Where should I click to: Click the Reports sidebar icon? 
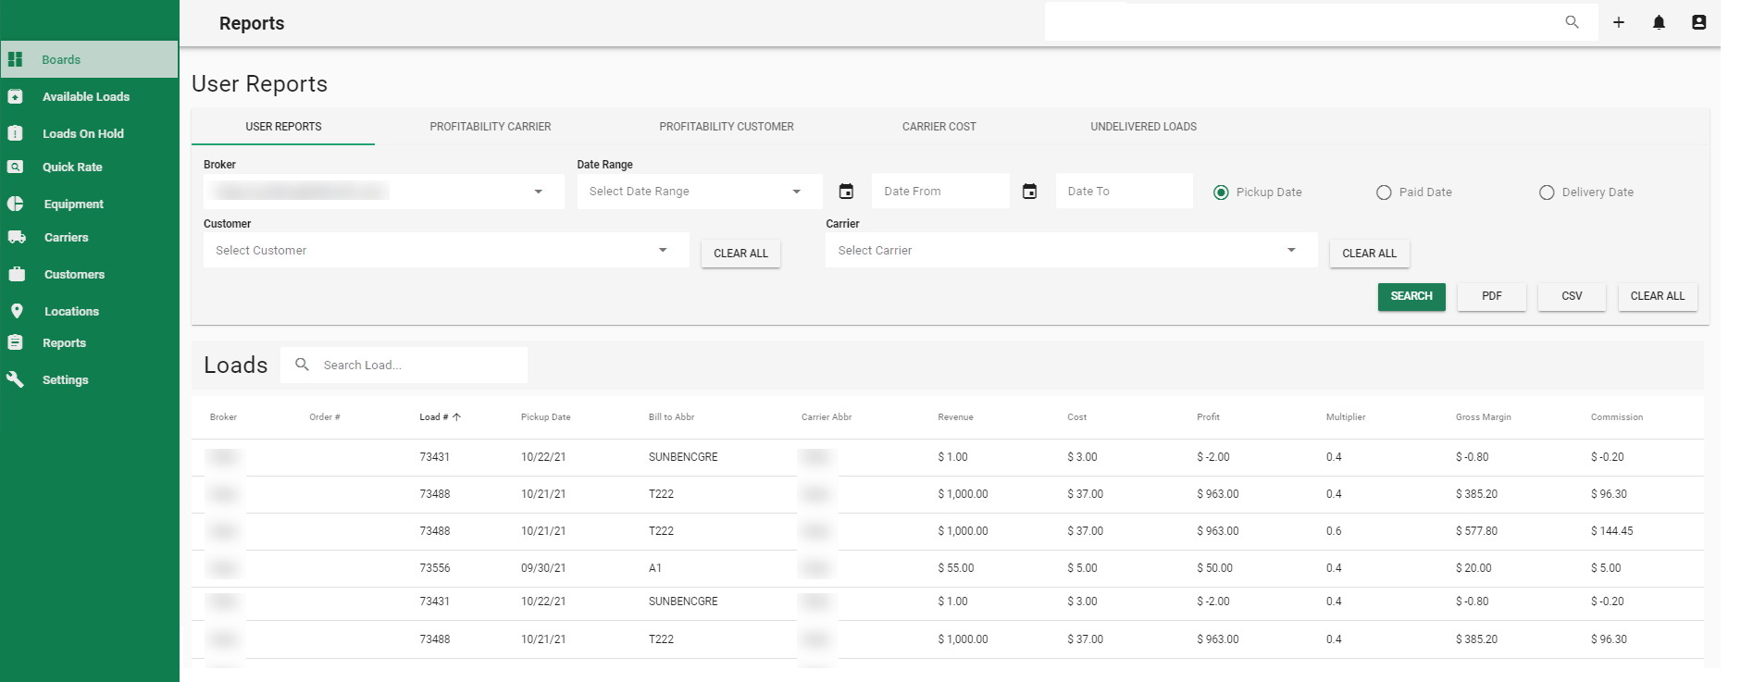coord(15,342)
